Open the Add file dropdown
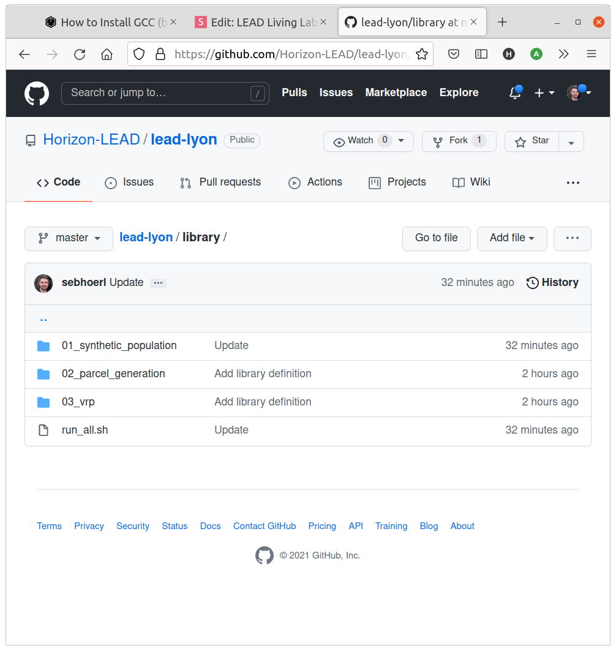The width and height of the screenshot is (616, 651). [x=512, y=238]
